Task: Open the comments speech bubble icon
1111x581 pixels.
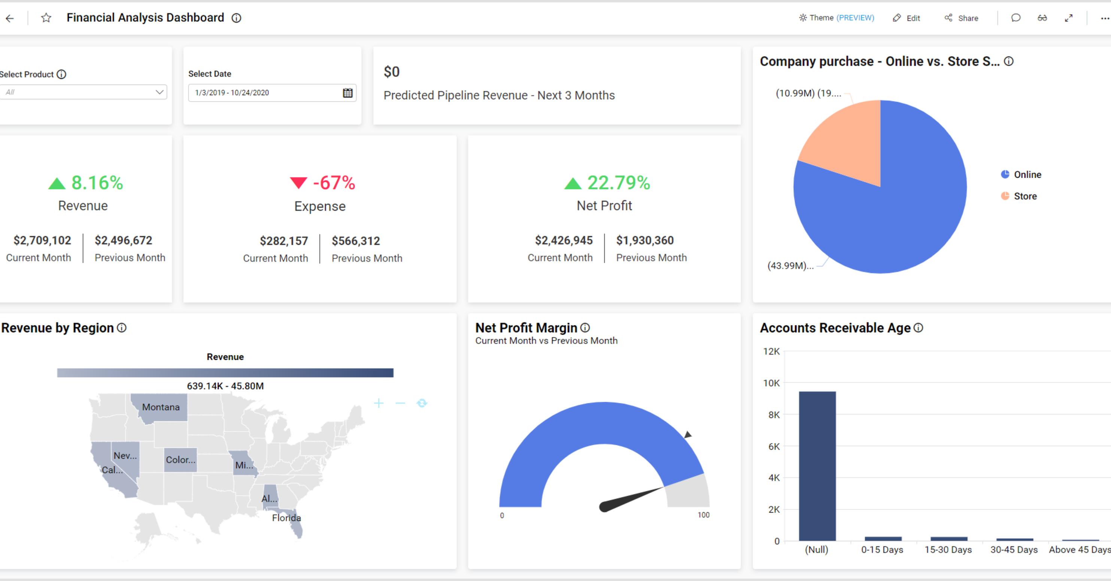Action: tap(1016, 18)
